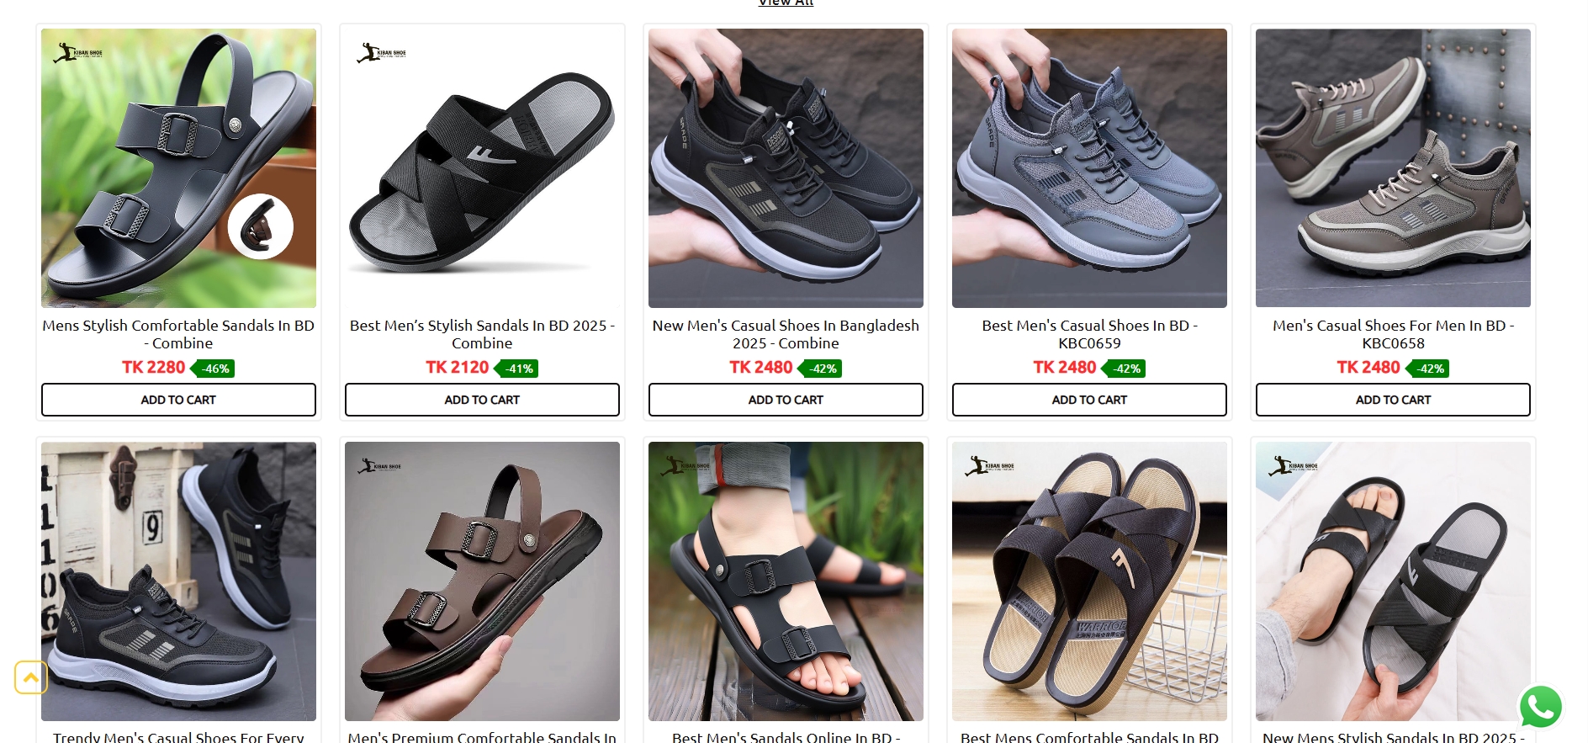View the brown leather sandal product image

(482, 581)
